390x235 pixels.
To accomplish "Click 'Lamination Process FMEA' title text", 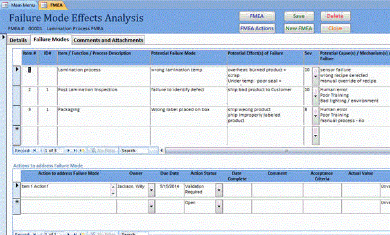I will pyautogui.click(x=75, y=29).
